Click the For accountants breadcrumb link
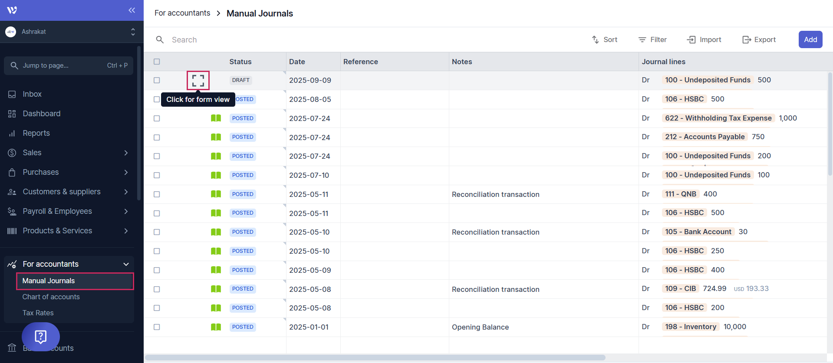 pyautogui.click(x=182, y=13)
